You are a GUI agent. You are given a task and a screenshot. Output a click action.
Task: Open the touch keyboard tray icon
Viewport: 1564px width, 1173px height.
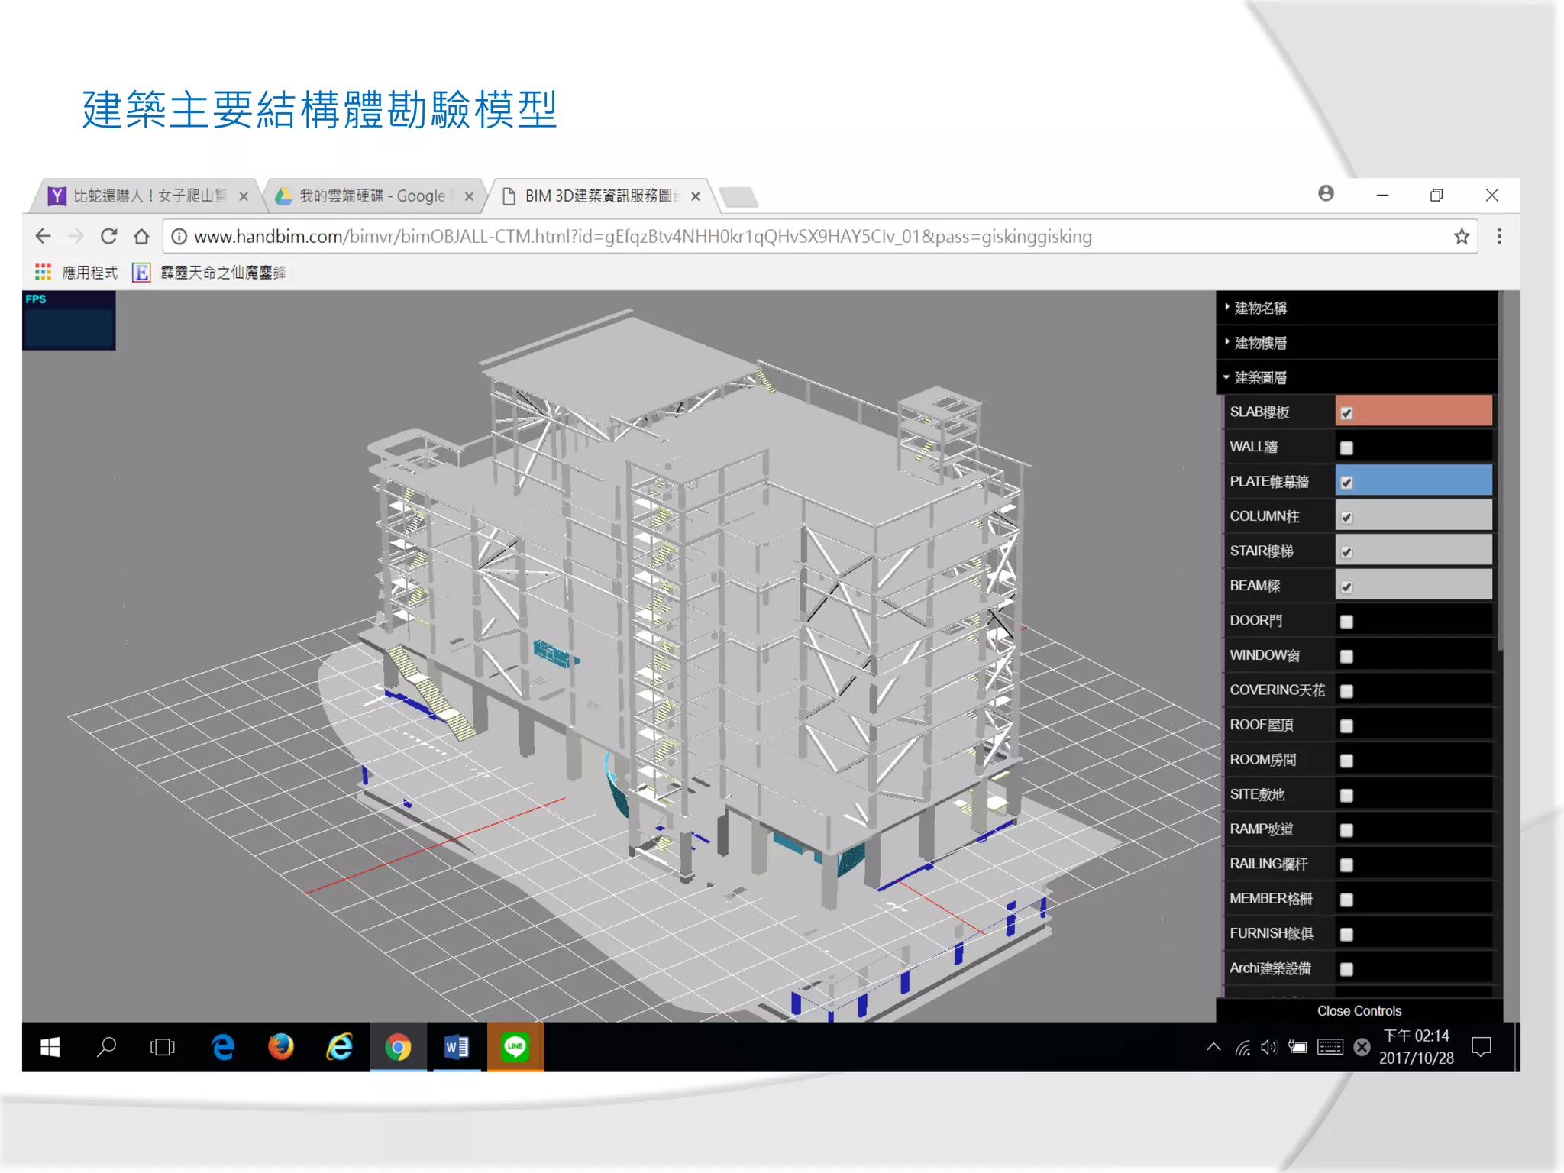pyautogui.click(x=1330, y=1047)
